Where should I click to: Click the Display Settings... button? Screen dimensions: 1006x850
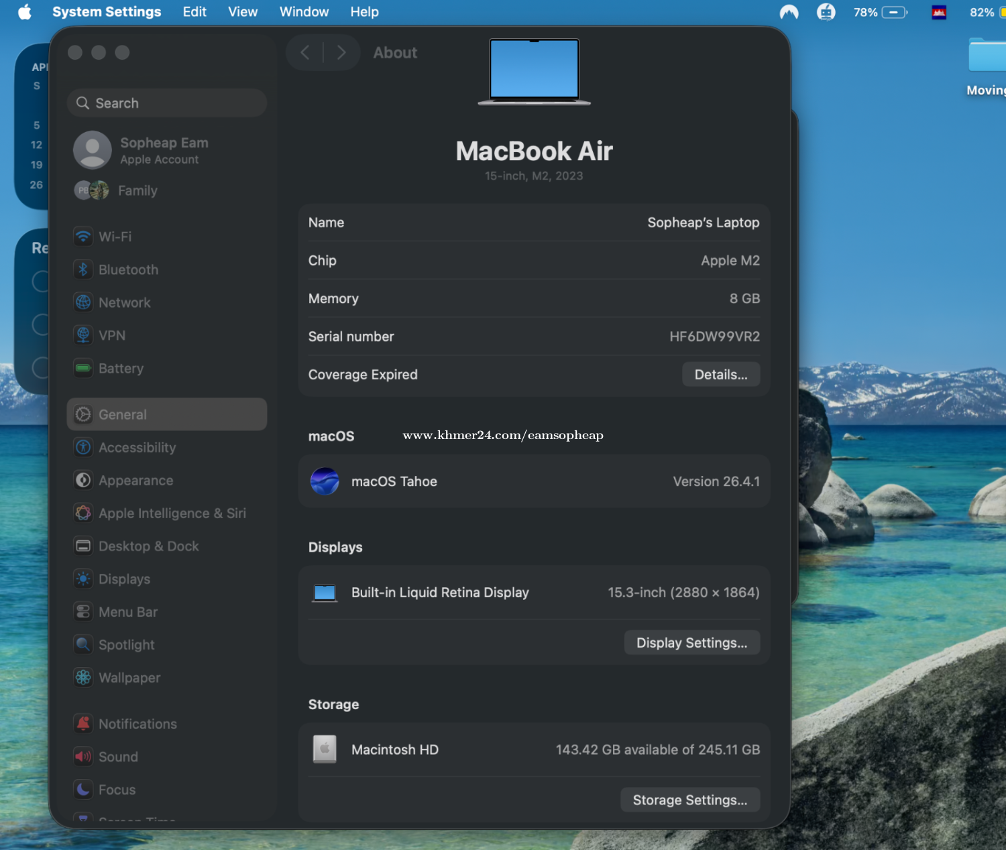tap(692, 643)
